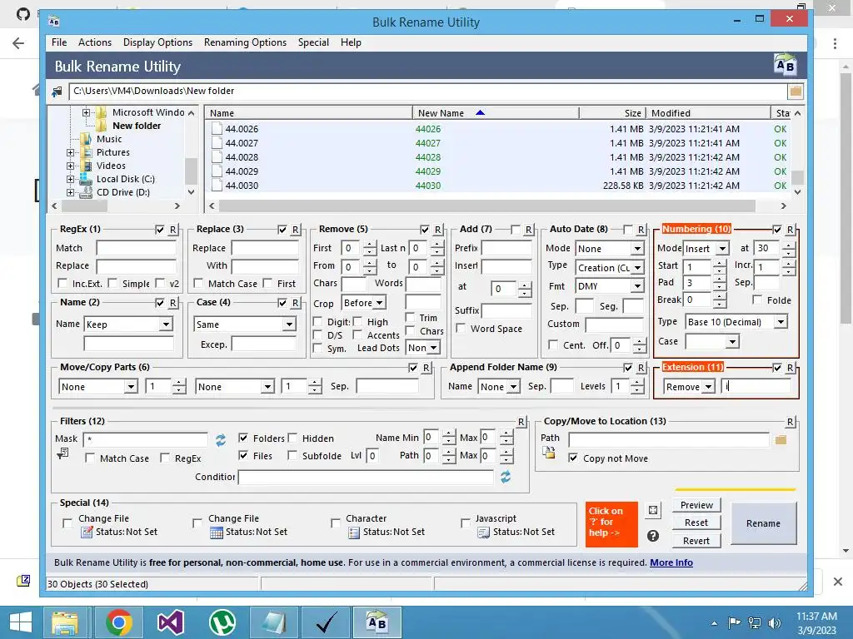Click refresh icon beside Condition field
Viewport: 853px width, 639px height.
click(506, 477)
